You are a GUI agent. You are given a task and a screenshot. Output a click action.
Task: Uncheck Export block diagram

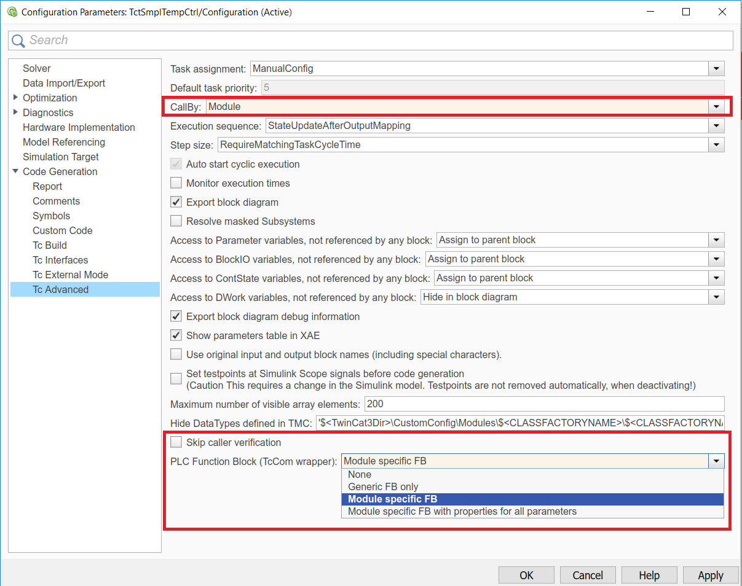tap(176, 202)
